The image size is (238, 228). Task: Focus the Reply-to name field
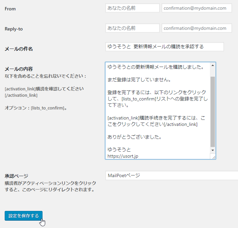coord(132,28)
